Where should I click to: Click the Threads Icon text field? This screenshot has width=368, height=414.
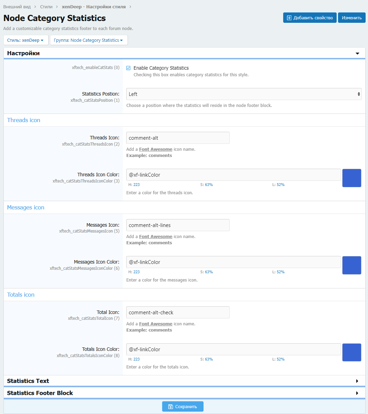[178, 138]
